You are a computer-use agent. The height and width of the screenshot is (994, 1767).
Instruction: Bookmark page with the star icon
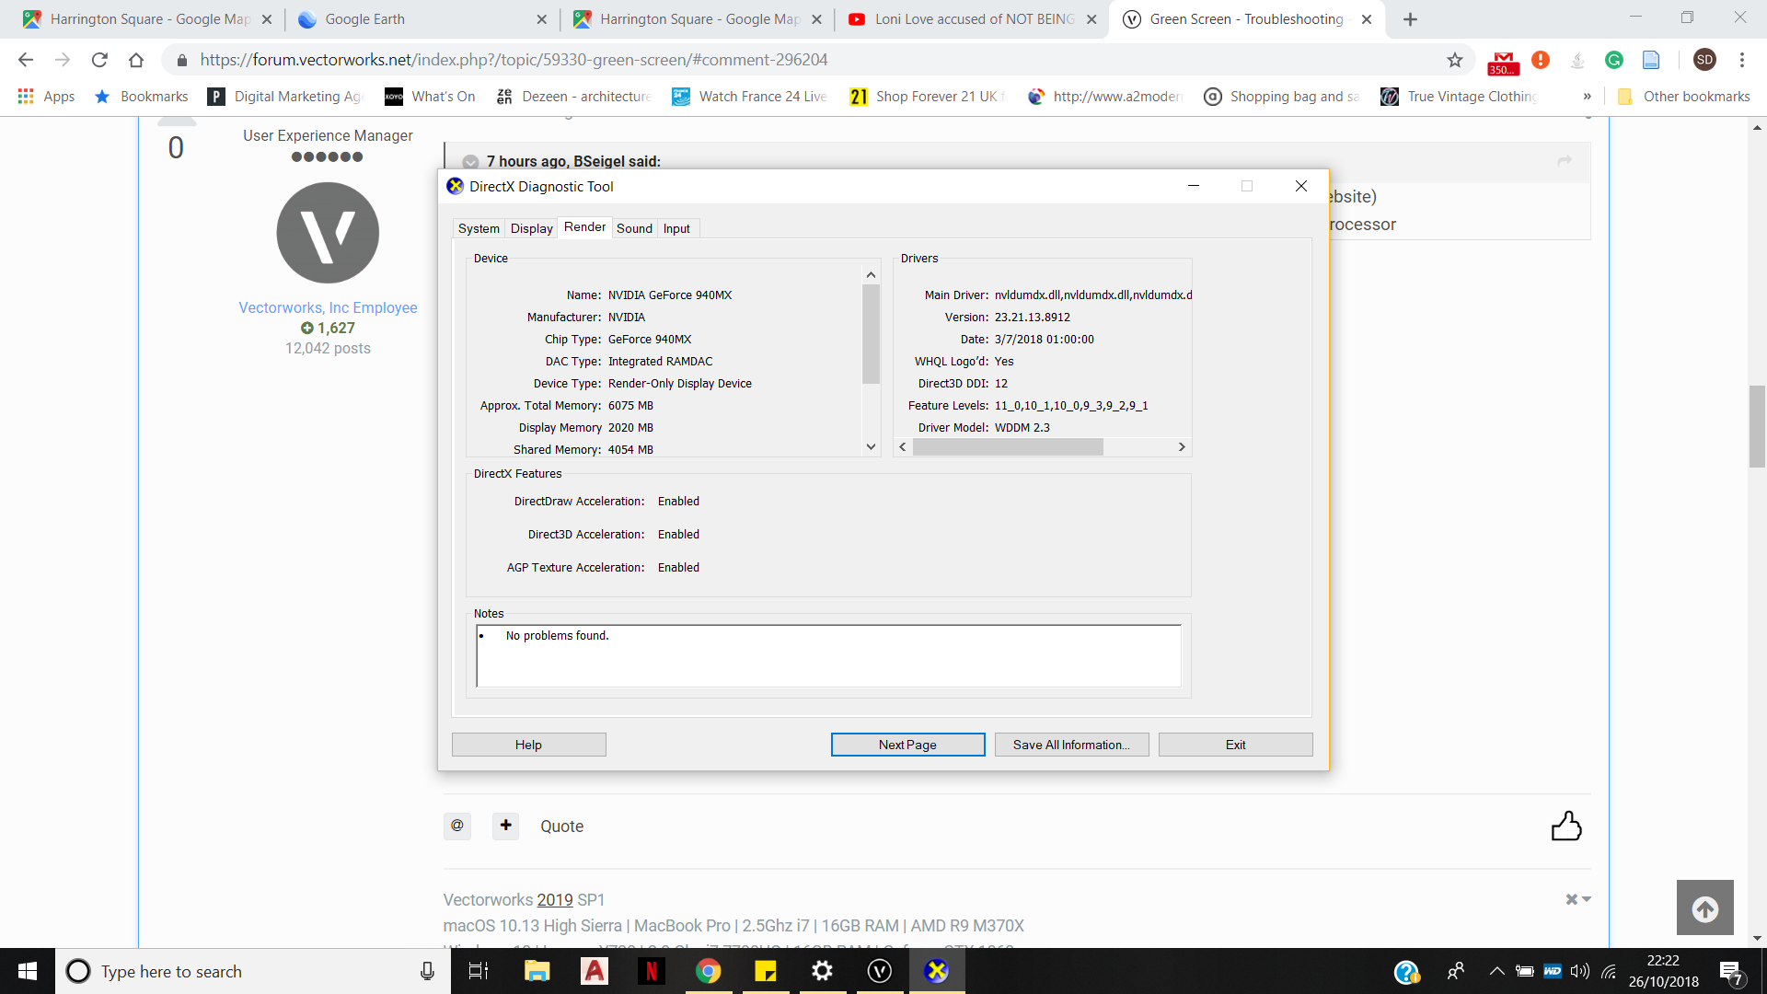tap(1454, 60)
